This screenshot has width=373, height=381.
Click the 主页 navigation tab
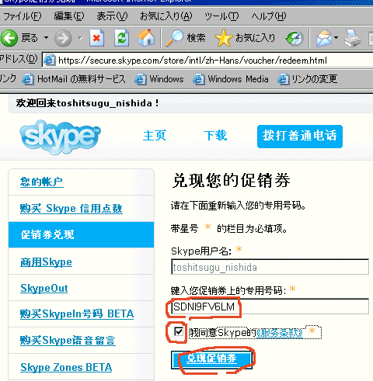(x=155, y=136)
